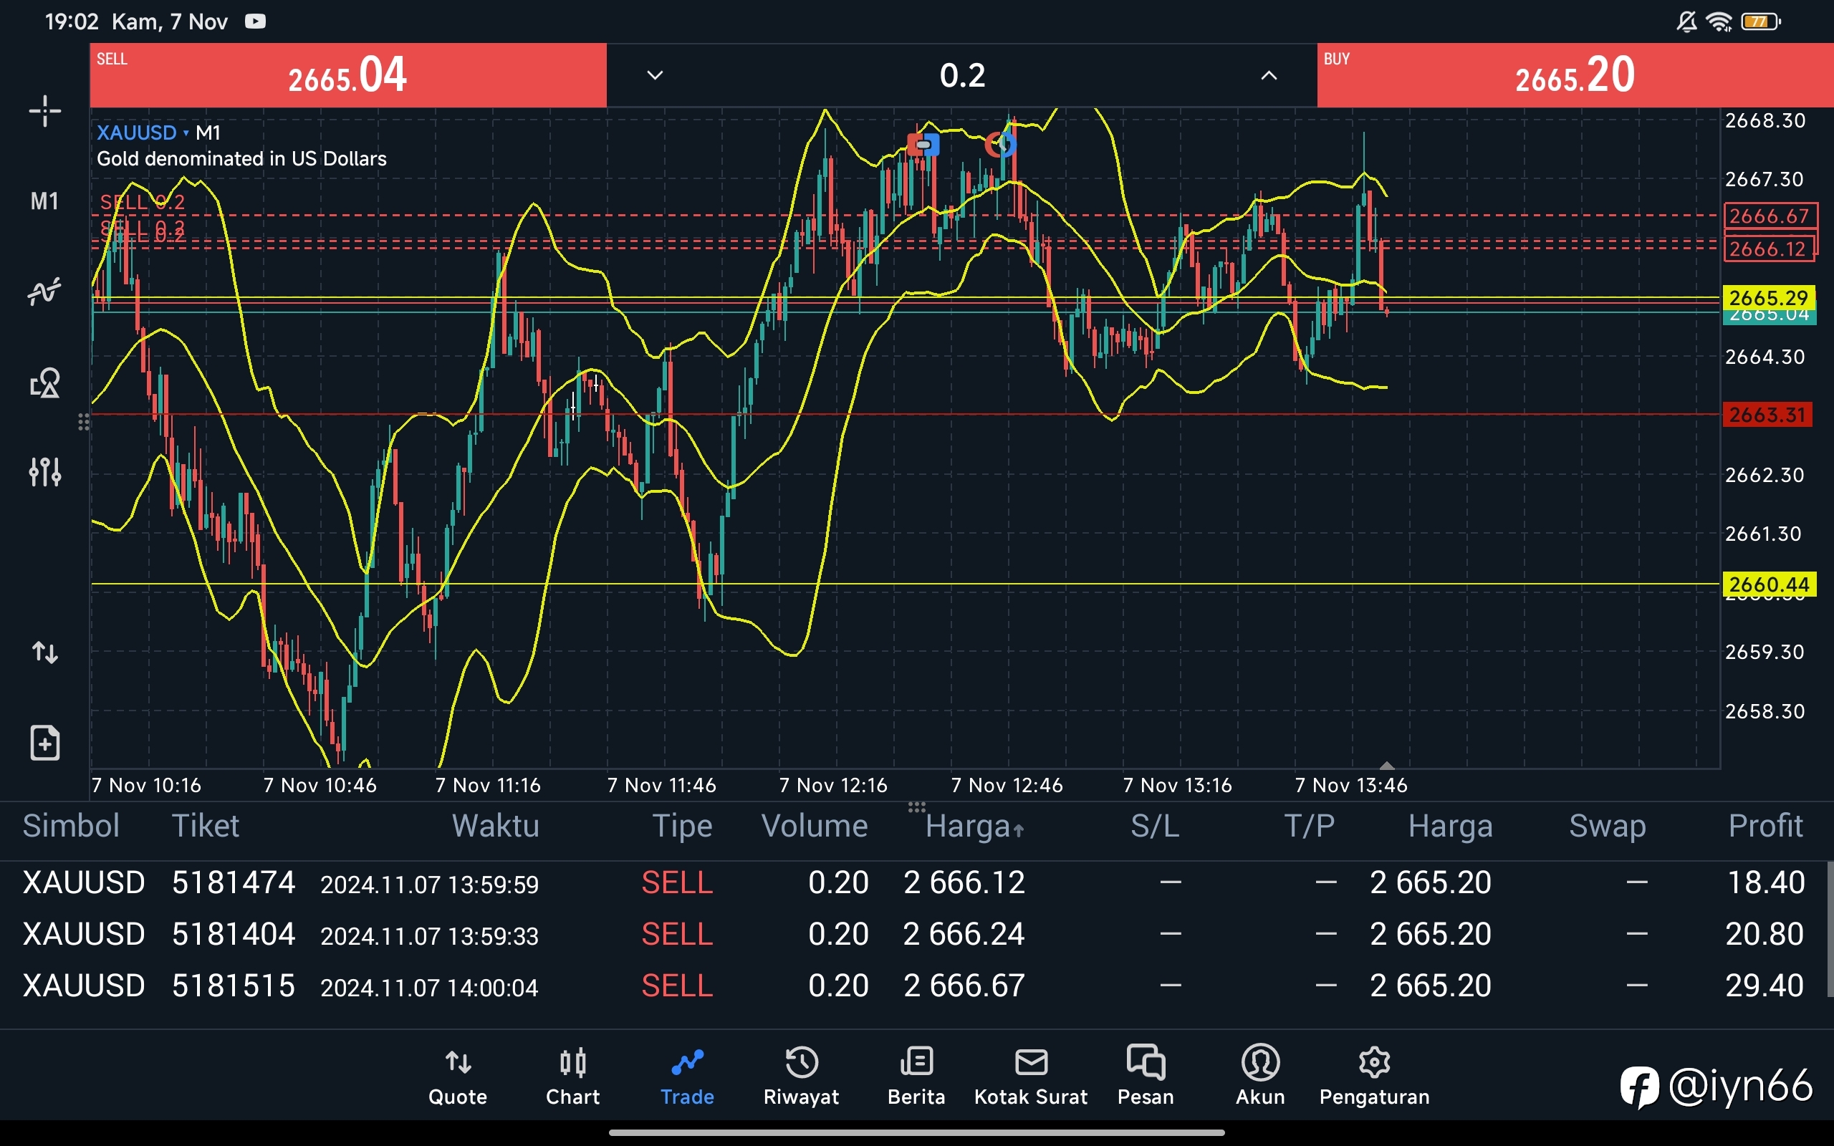Open the indicators icon in sidebar

click(44, 292)
